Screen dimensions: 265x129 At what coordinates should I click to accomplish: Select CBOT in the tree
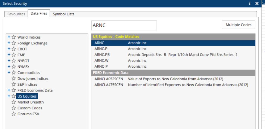point(22,49)
